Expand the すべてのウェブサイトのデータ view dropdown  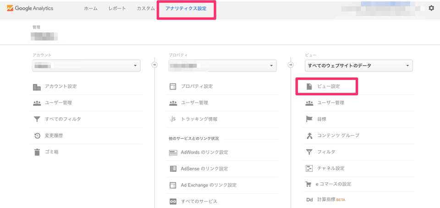point(359,66)
